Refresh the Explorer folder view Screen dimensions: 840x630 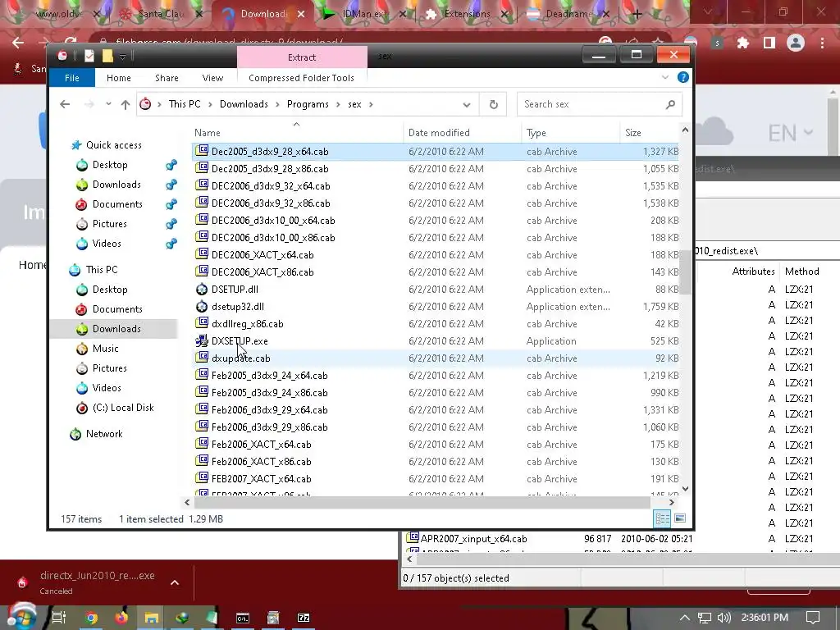[493, 104]
